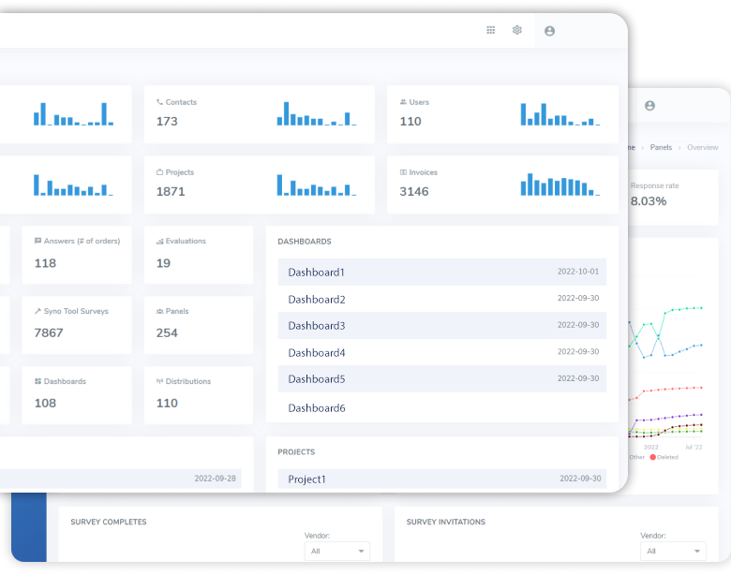Click the Panels breadcrumb in back window

point(661,147)
